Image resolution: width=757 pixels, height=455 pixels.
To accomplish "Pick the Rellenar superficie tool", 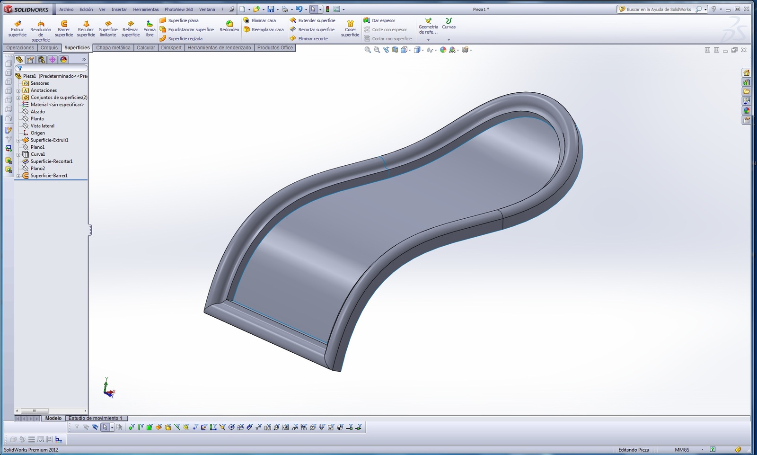I will 131,28.
